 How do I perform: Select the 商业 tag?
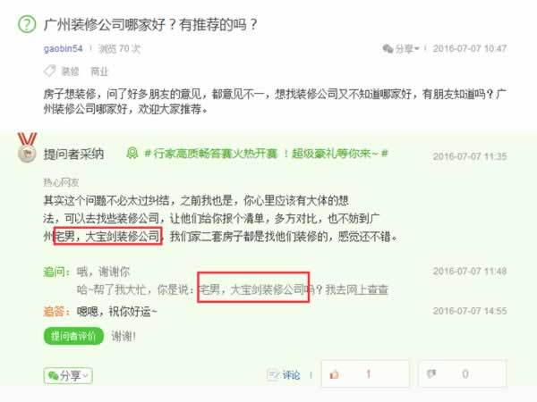click(x=99, y=71)
